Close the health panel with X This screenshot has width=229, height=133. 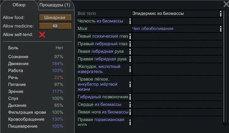pos(226,4)
